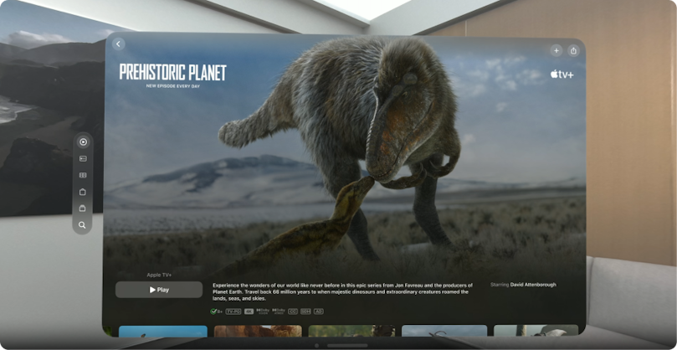
Task: Click the Play button
Action: [x=159, y=290]
